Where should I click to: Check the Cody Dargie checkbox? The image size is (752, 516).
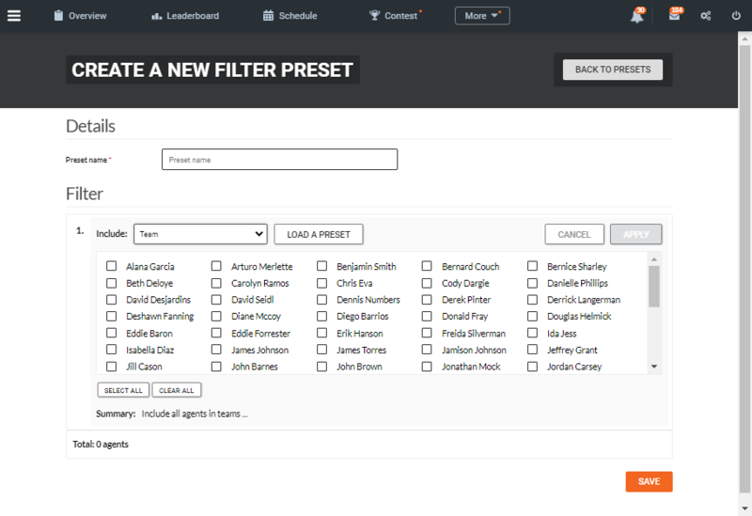(427, 283)
